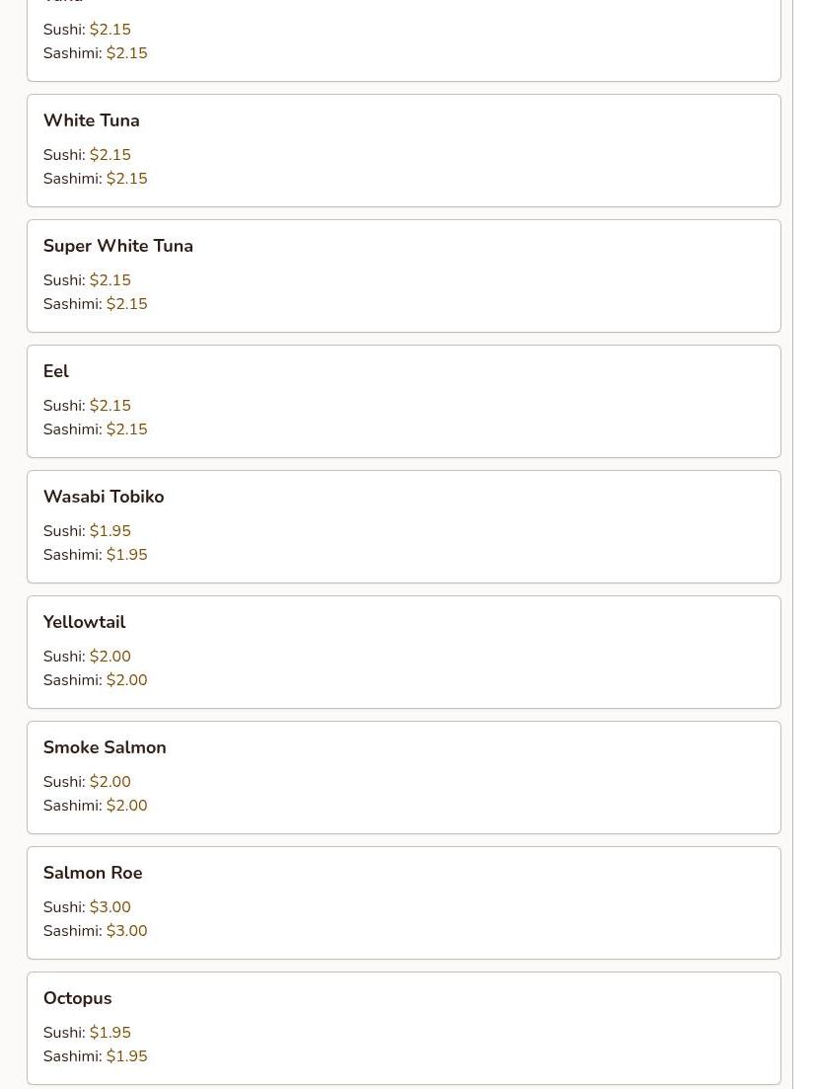Screen dimensions: 813x1089
Task: Click the Salmon Roe item title
Action: point(93,873)
